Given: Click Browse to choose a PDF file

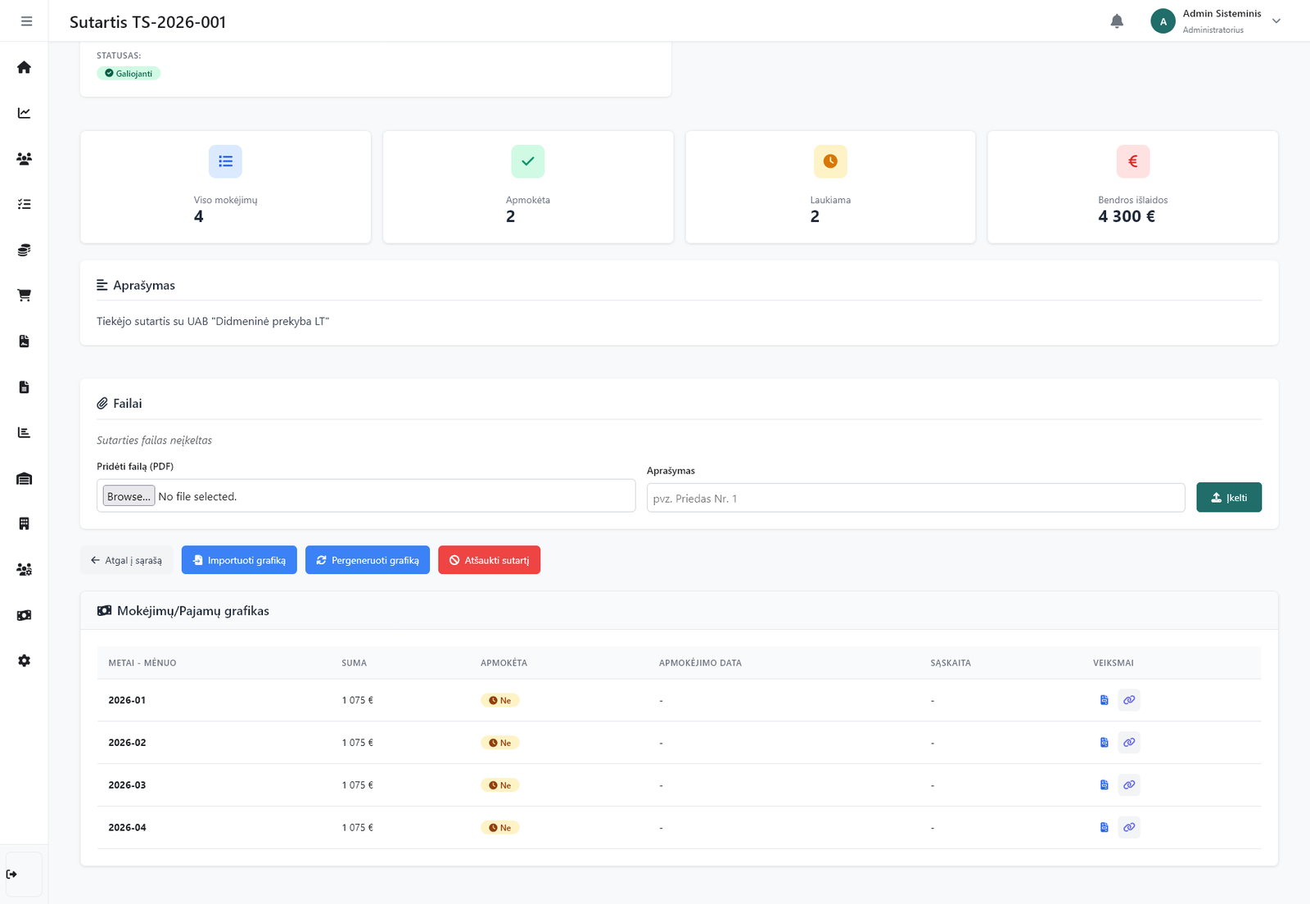Looking at the screenshot, I should point(129,496).
